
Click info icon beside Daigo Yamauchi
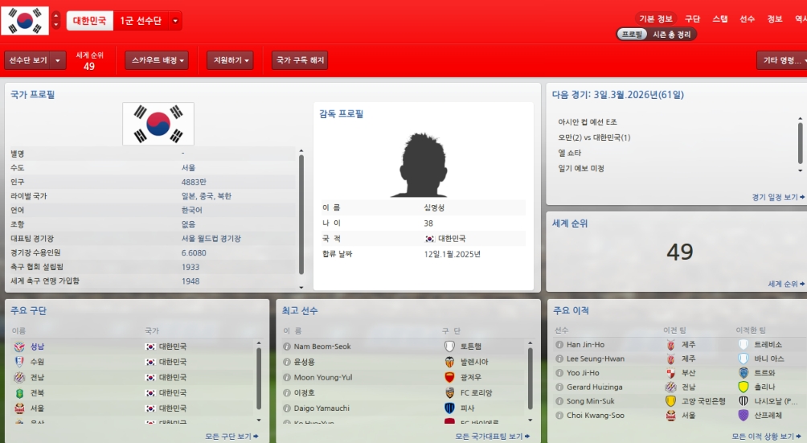tap(287, 408)
